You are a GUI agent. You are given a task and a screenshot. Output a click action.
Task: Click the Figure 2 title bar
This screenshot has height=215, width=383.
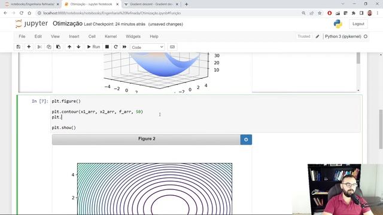[146, 139]
